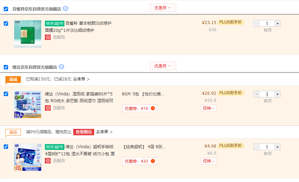
Task: Expand 优惠券 dropdown for 百雀羚 store
Action: click(x=163, y=8)
